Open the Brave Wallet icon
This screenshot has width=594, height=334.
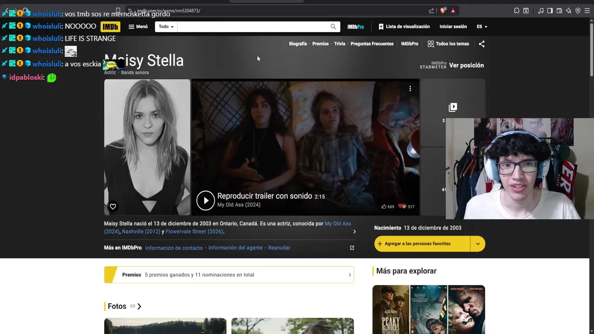pos(559,11)
